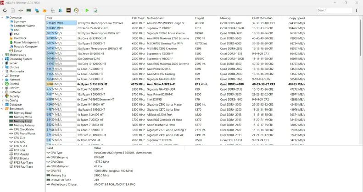Select the 32x Ryzen Threadripper Pro 7975WX row
The width and height of the screenshot is (363, 192).
point(176,23)
